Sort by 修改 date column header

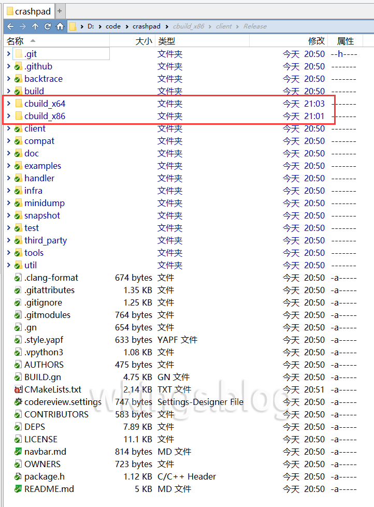coord(316,41)
